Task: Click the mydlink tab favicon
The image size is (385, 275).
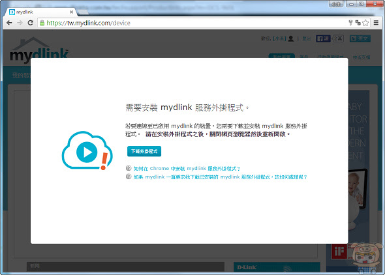Action: (12, 12)
